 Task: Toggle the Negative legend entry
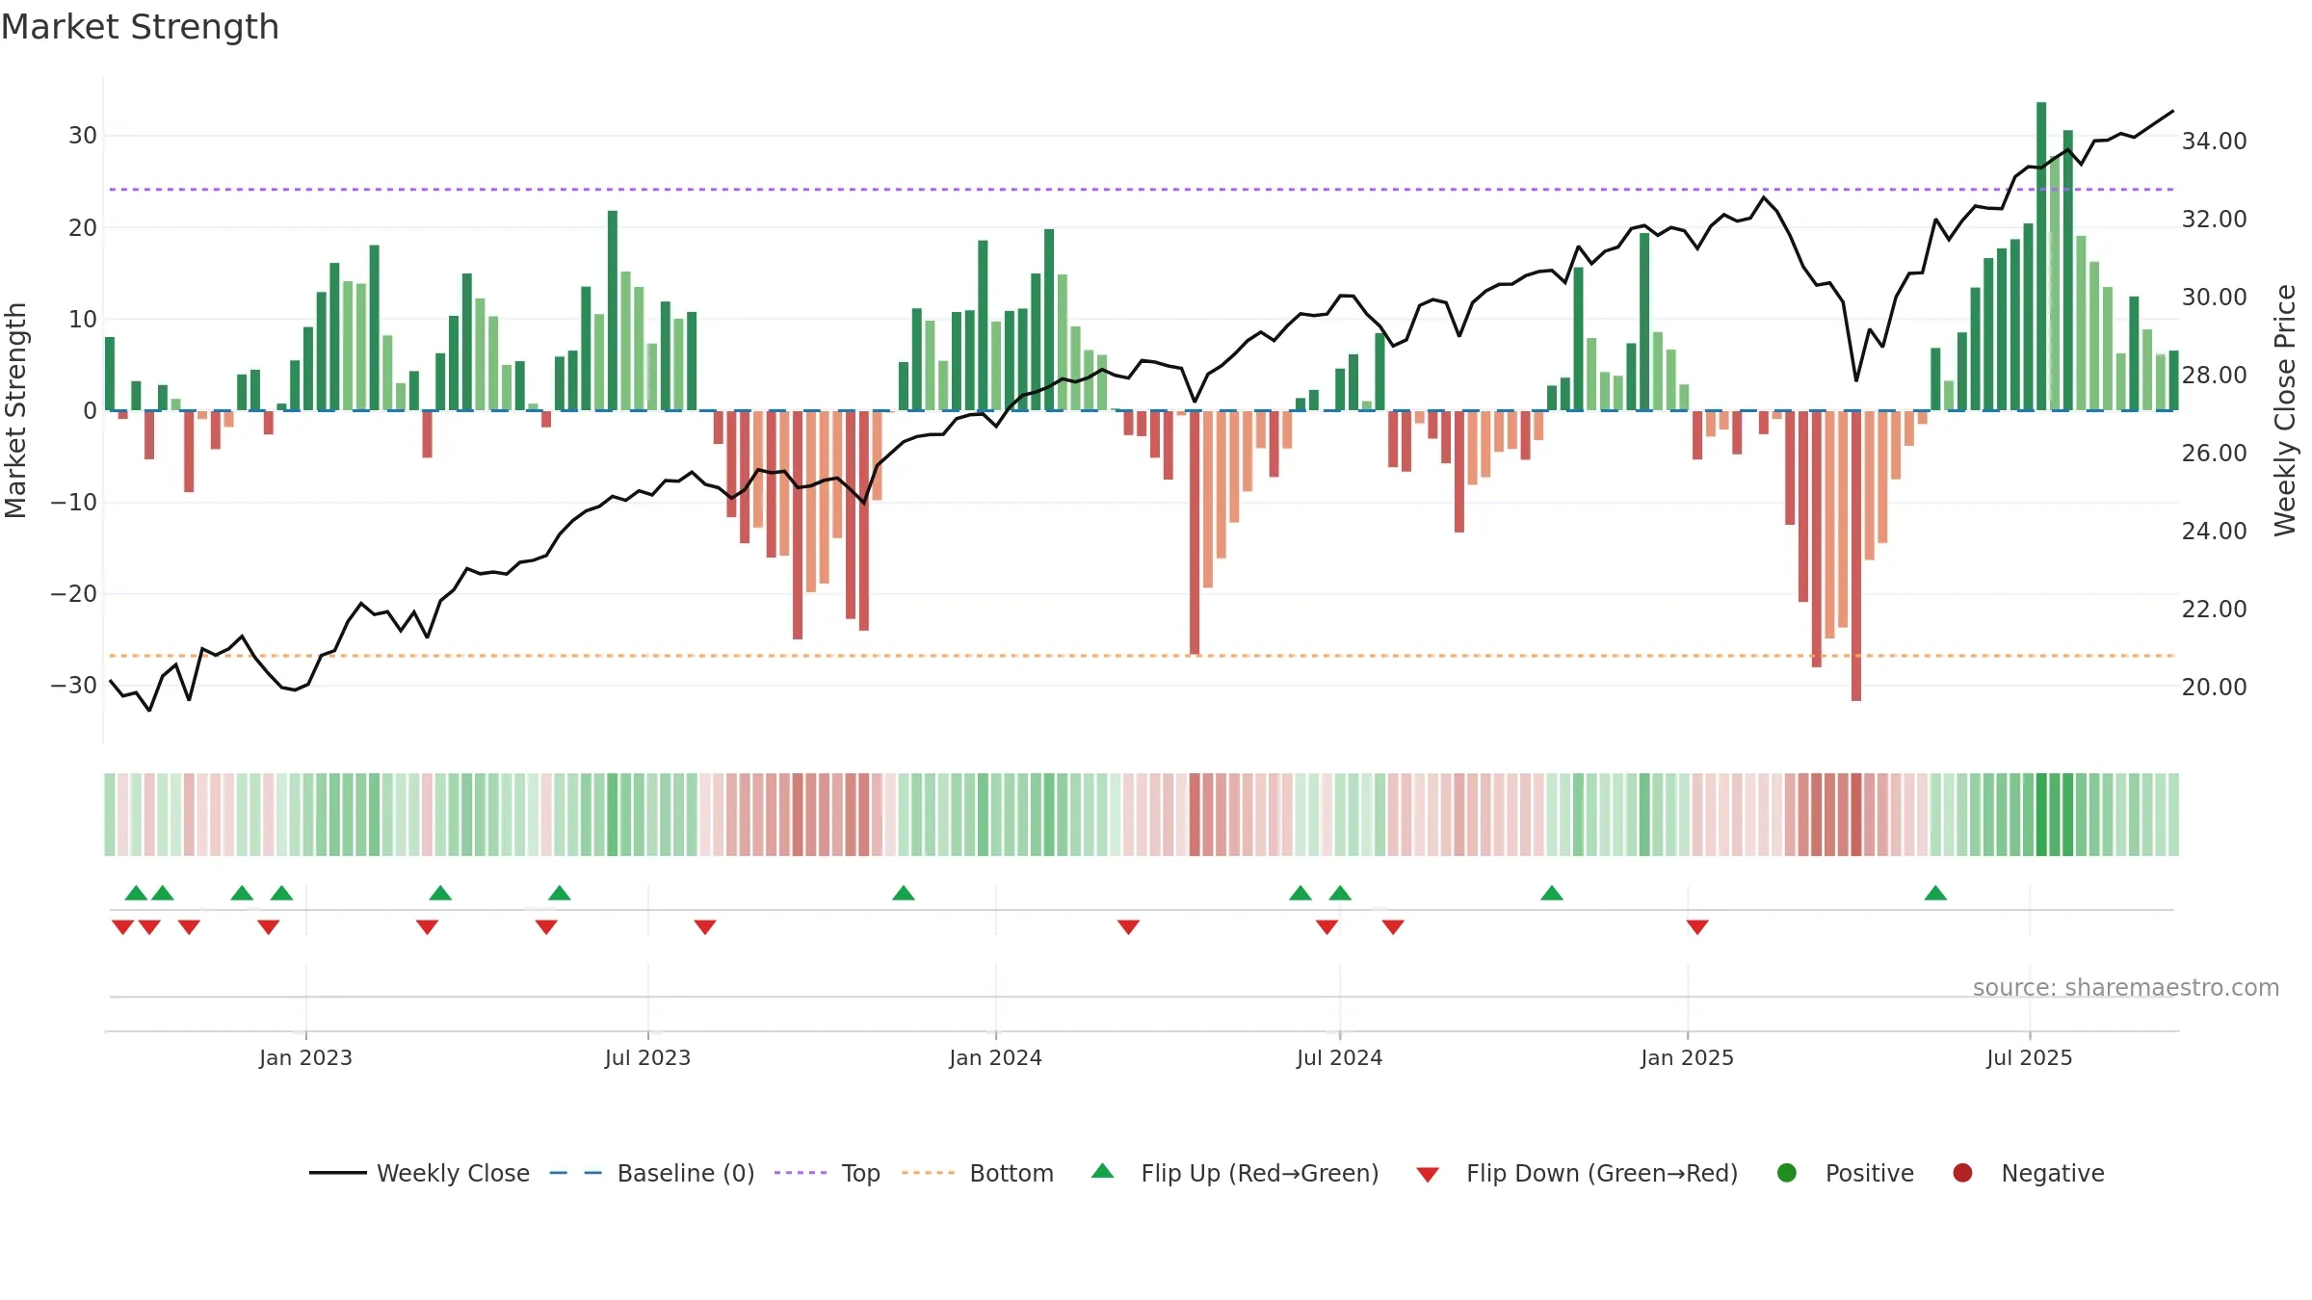[x=2028, y=1173]
